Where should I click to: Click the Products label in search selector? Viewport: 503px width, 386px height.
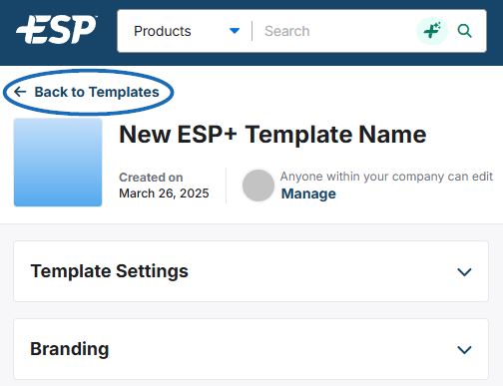(x=163, y=31)
